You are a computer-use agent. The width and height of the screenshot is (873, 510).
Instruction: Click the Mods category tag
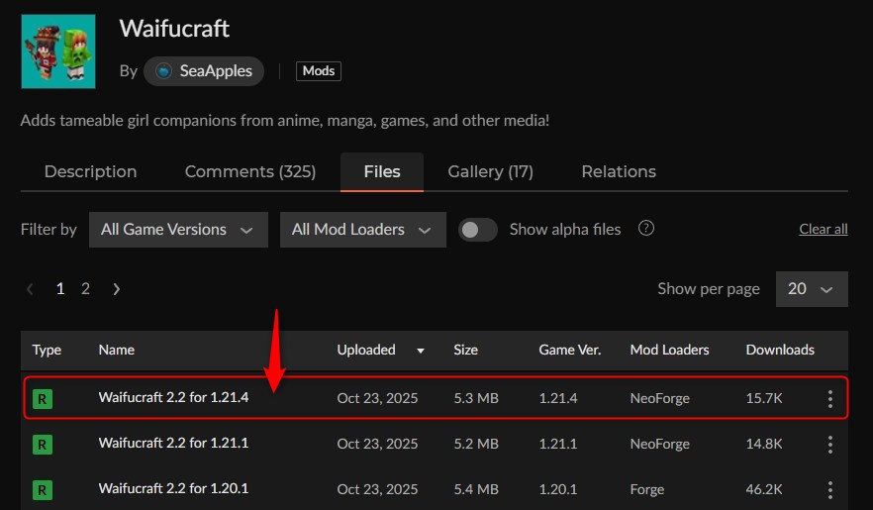[319, 71]
